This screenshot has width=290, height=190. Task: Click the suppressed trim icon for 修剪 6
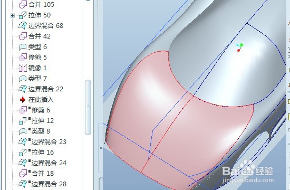pyautogui.click(x=23, y=110)
